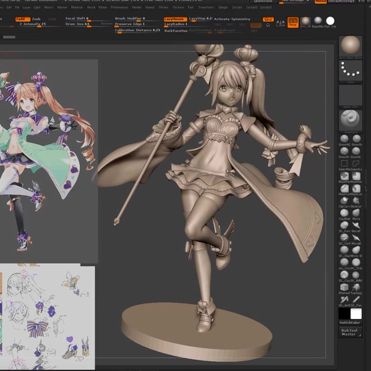Select the Standard brush thumbnail

pos(351,120)
